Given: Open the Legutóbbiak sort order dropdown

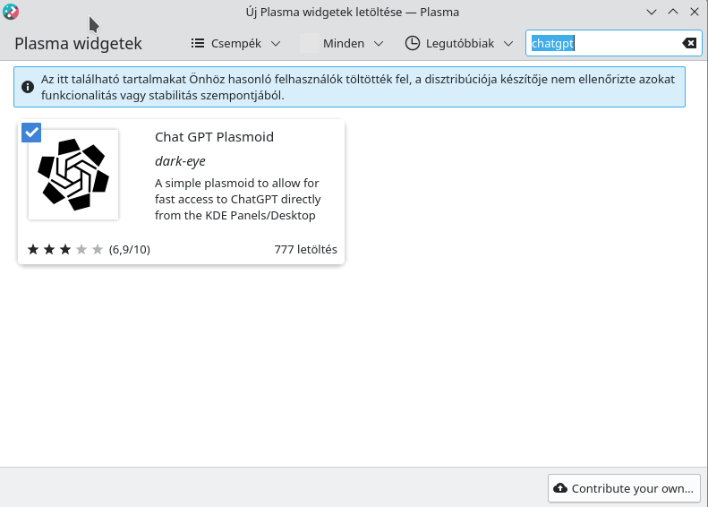Looking at the screenshot, I should [459, 43].
